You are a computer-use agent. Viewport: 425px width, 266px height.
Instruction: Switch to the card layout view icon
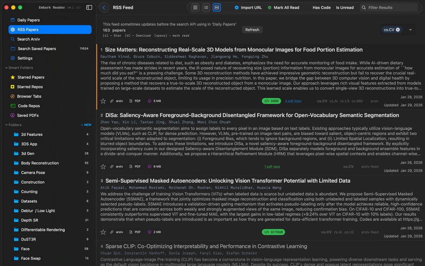217,7
